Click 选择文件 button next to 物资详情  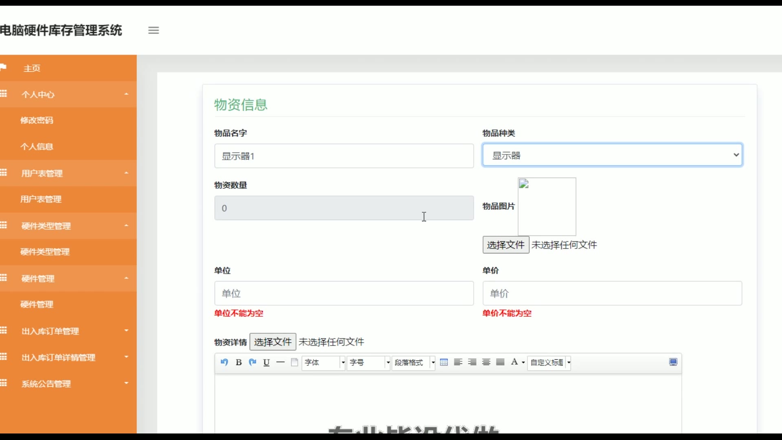[272, 342]
